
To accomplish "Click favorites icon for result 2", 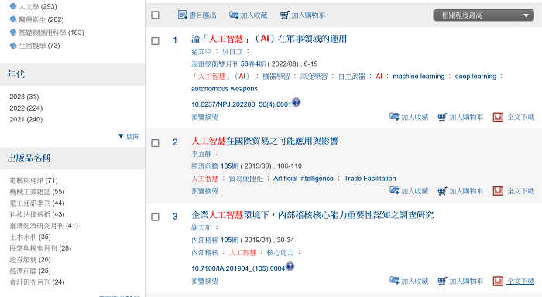I will (394, 190).
